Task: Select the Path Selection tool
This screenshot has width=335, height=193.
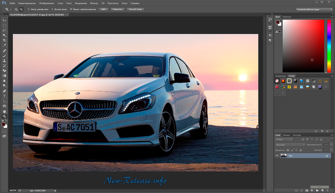Action: [4, 101]
